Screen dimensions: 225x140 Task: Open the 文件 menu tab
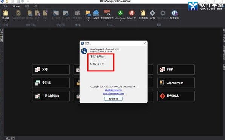[x=5, y=6]
